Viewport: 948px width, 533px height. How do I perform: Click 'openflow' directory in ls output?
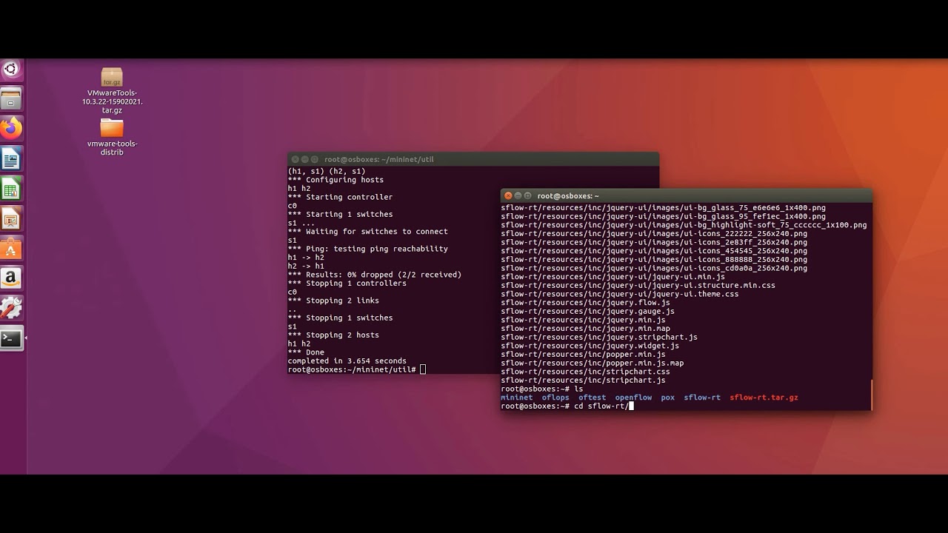click(633, 398)
